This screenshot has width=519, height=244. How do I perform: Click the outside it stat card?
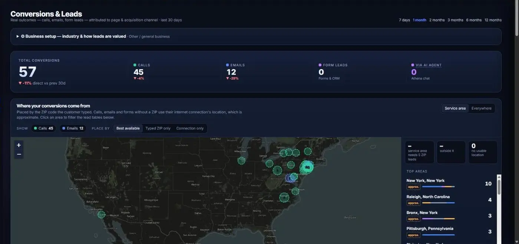point(451,152)
